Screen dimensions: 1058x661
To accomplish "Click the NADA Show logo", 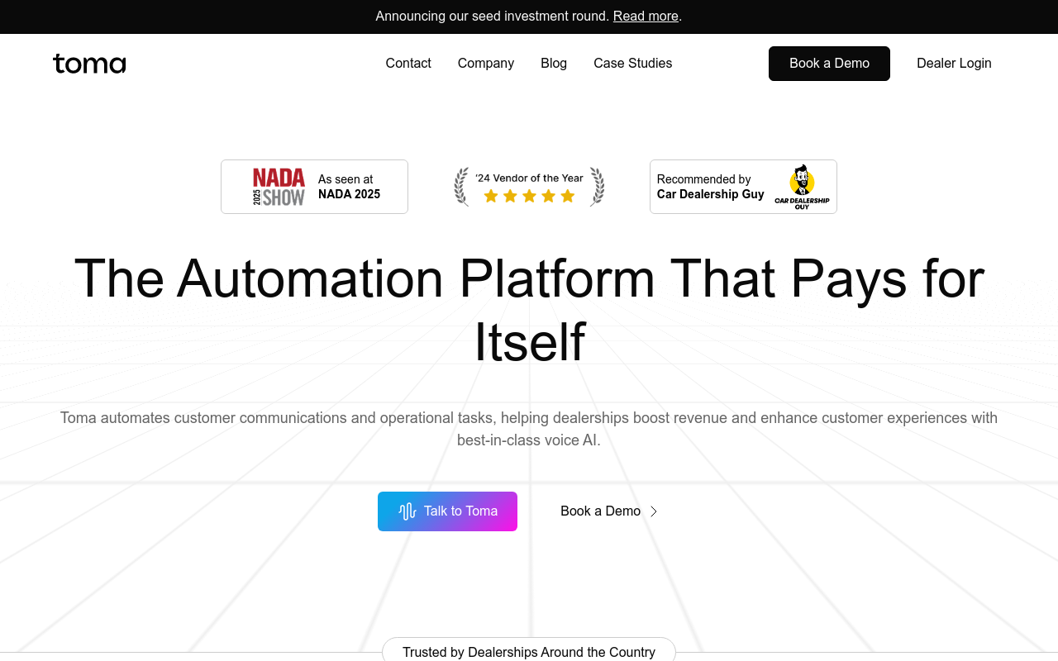I will coord(279,187).
